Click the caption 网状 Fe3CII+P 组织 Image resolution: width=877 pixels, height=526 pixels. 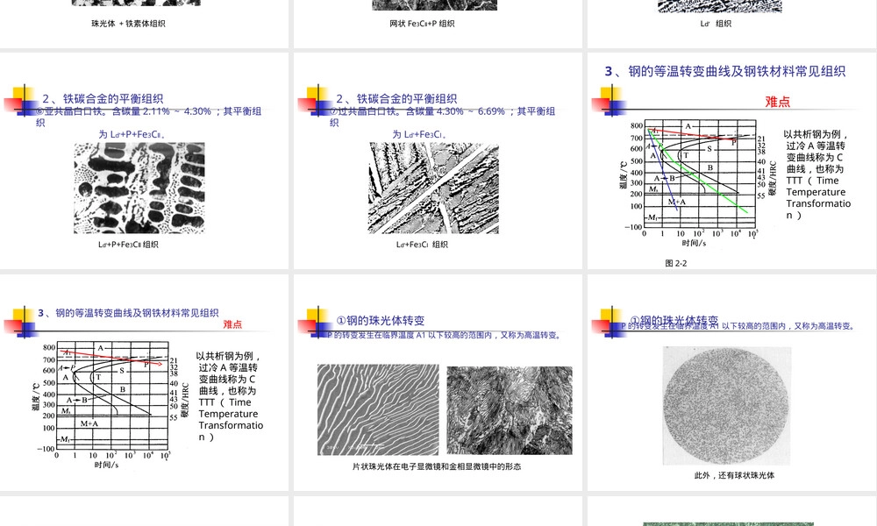[423, 24]
